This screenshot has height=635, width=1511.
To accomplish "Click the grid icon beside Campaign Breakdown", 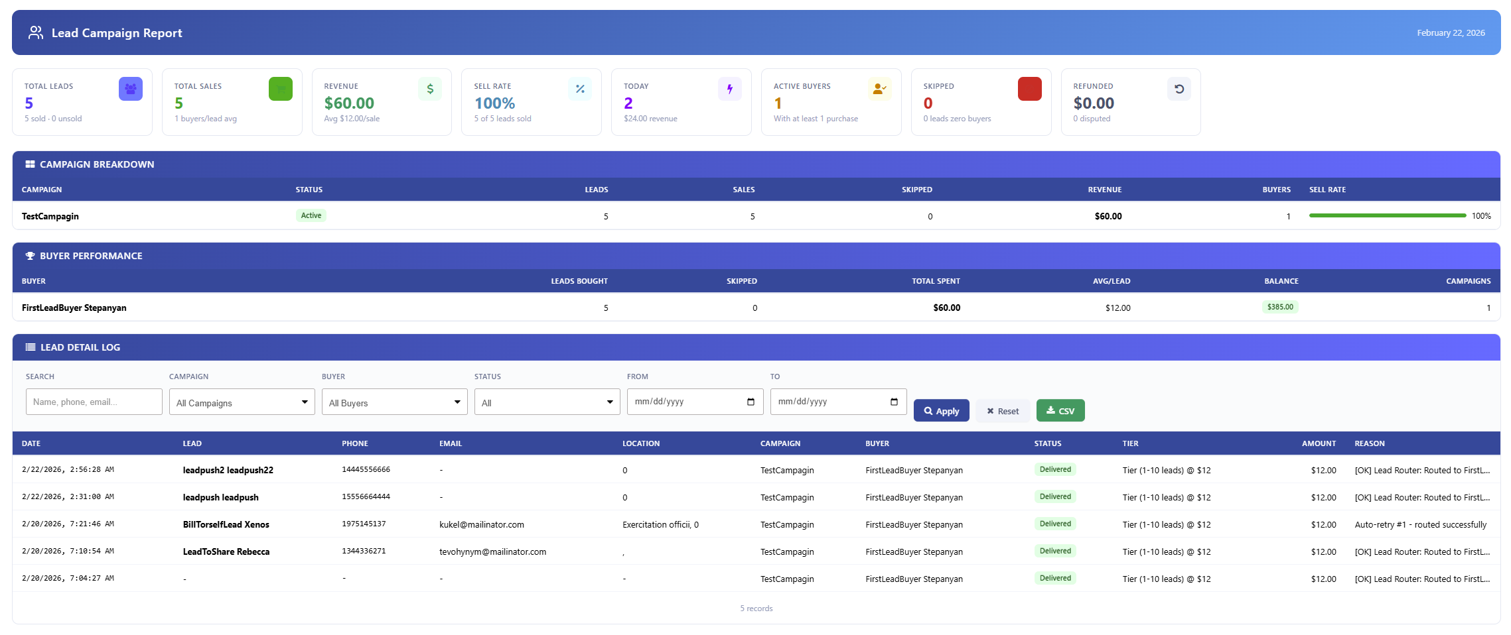I will point(29,164).
